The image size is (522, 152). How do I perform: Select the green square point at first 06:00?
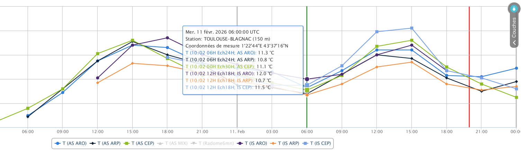28,108
